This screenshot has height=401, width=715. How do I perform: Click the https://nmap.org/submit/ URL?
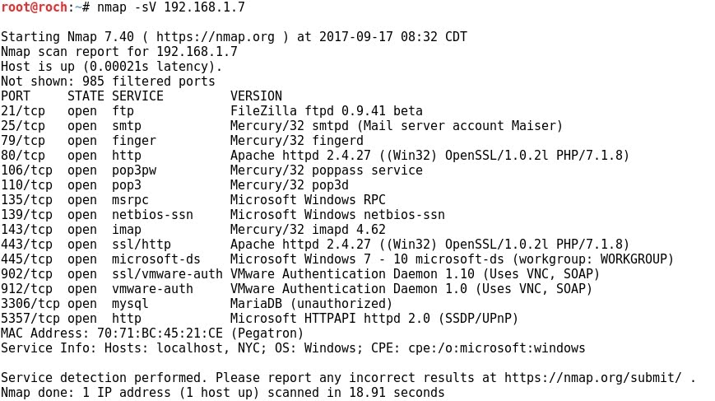point(592,378)
